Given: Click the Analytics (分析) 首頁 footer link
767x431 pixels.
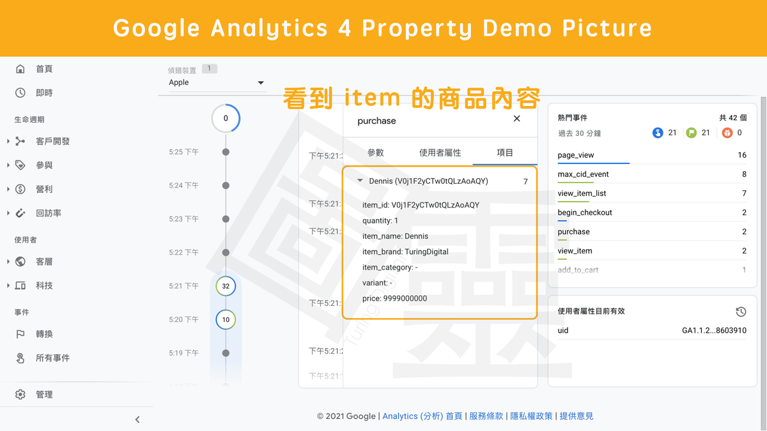Looking at the screenshot, I should click(x=422, y=416).
